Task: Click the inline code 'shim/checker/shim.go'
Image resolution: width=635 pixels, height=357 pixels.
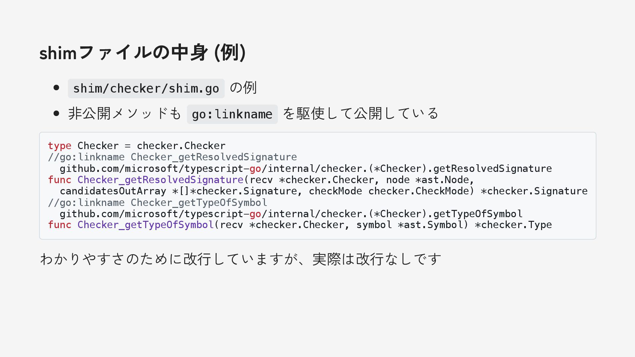Action: pos(146,89)
